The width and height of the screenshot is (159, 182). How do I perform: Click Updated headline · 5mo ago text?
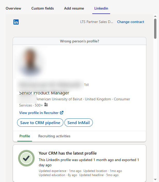[x=99, y=175]
